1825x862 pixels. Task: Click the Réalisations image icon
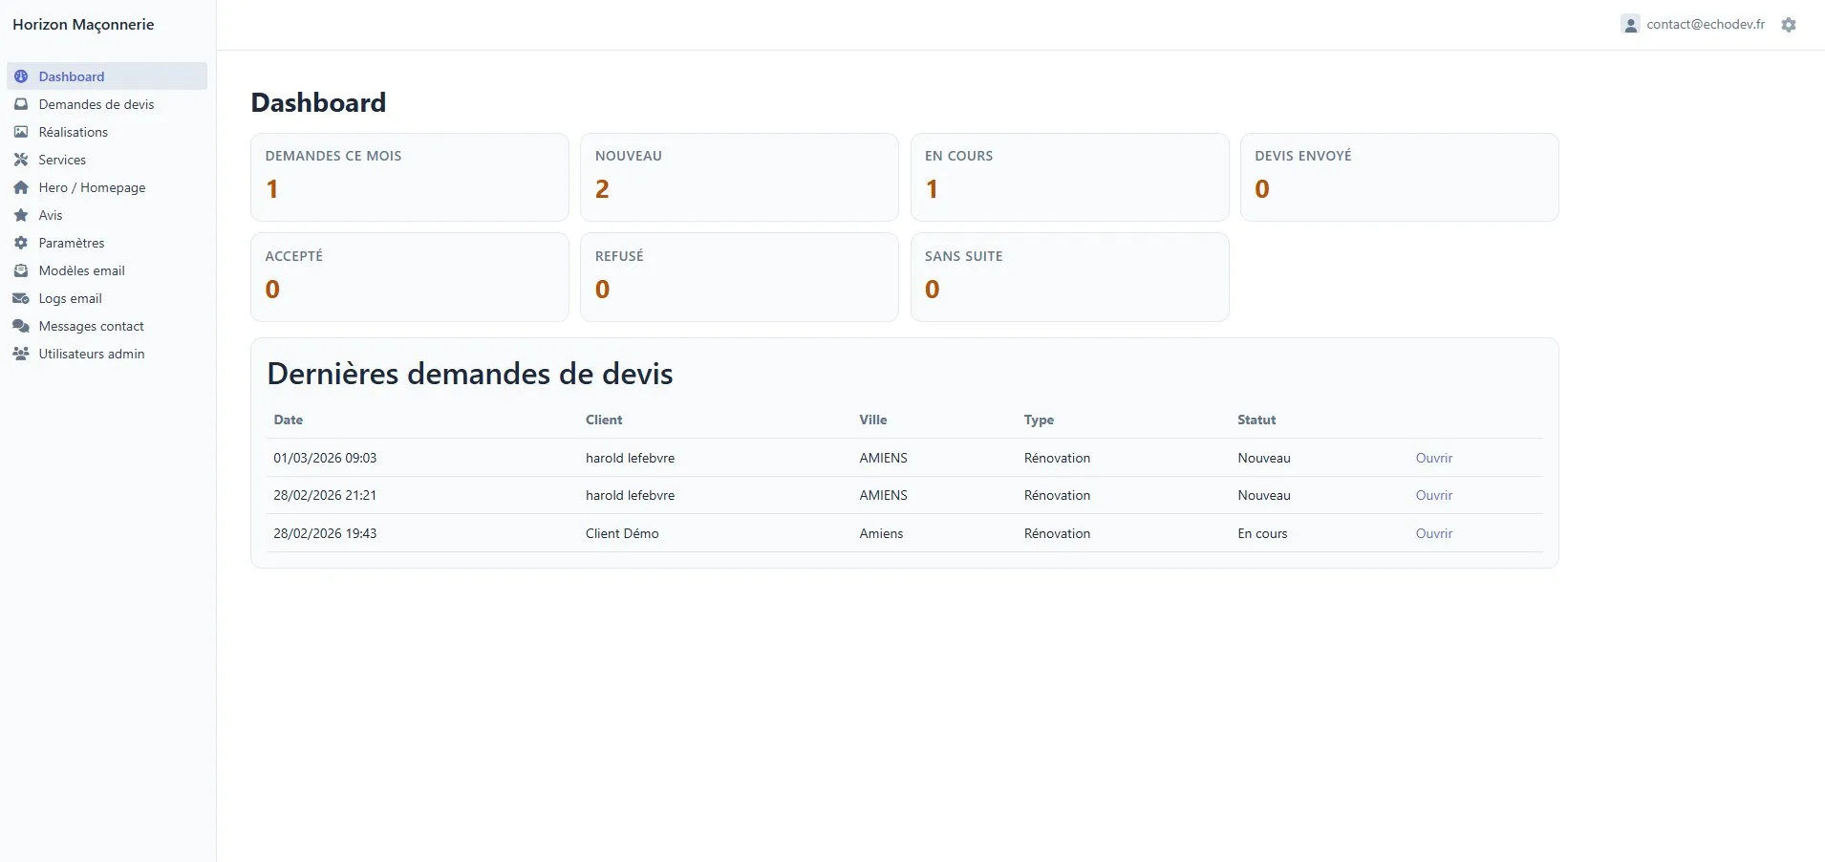(x=21, y=132)
